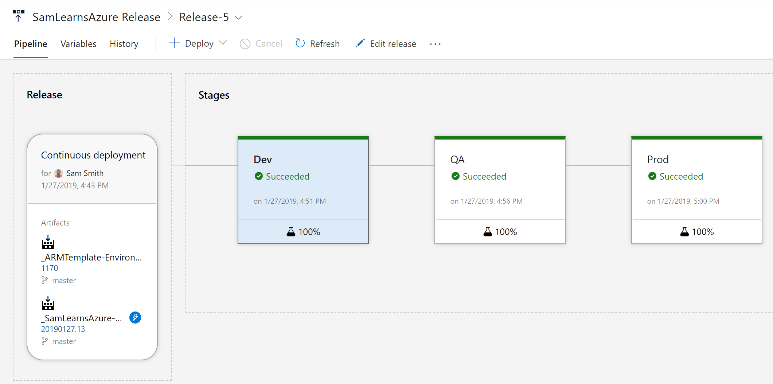The image size is (773, 384).
Task: Open build link 20190127.13
Action: click(63, 329)
